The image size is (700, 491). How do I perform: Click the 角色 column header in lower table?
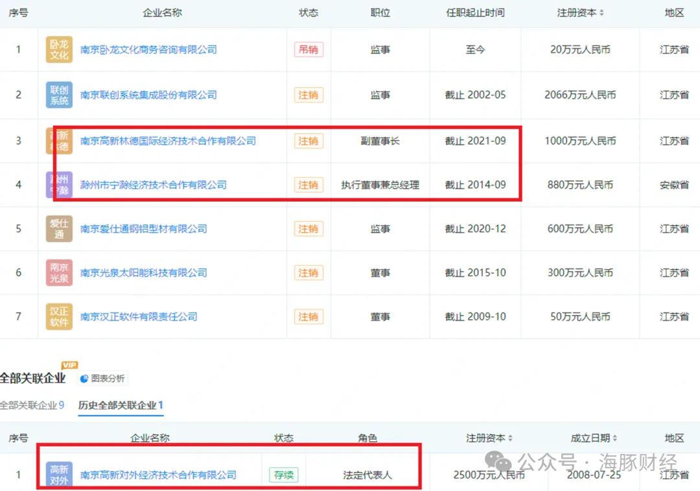coord(367,438)
